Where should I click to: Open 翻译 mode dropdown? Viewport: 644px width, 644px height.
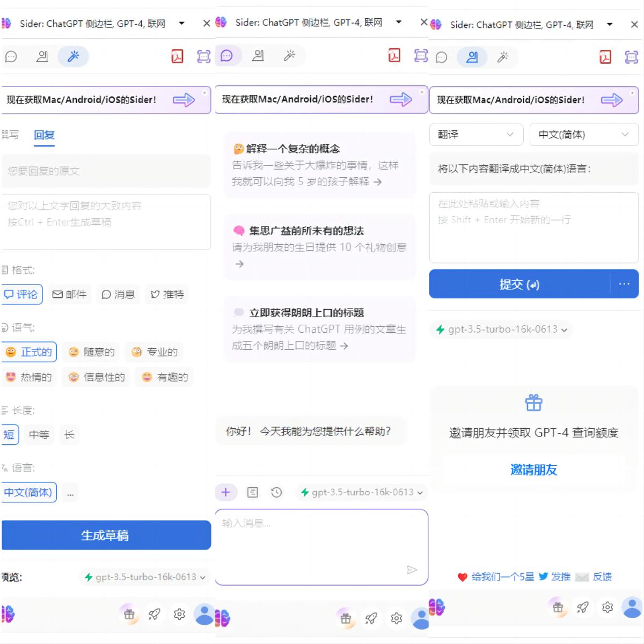tap(476, 135)
